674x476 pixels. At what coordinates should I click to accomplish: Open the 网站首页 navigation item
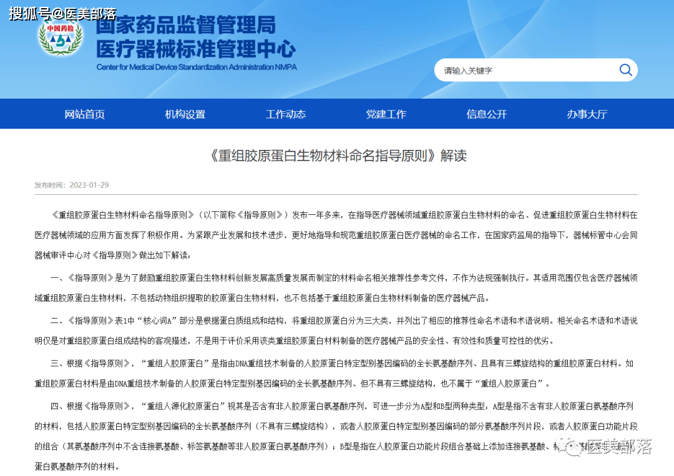pos(85,114)
